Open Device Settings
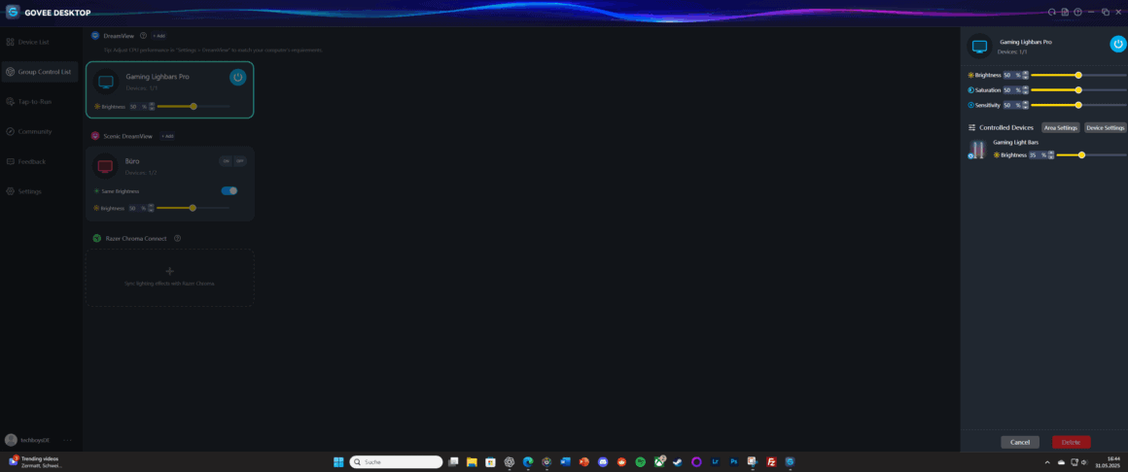 point(1105,127)
